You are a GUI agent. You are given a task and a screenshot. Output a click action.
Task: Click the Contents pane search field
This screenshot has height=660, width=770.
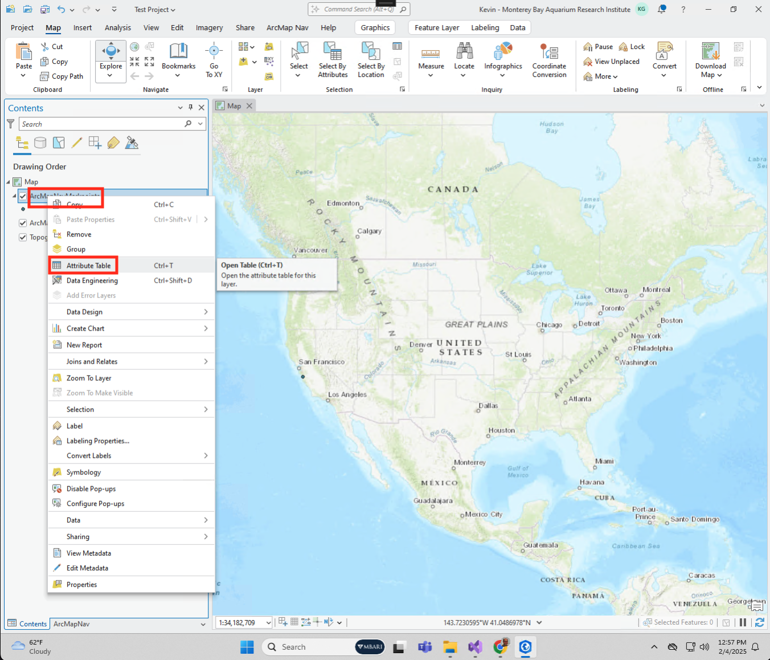point(103,124)
